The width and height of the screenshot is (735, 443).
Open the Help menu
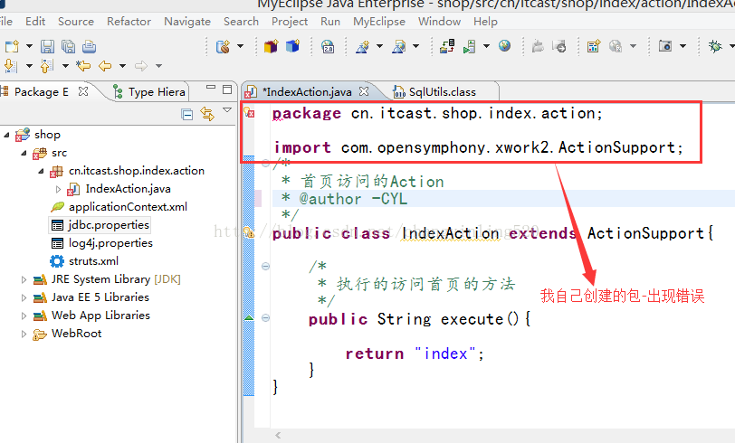click(485, 22)
